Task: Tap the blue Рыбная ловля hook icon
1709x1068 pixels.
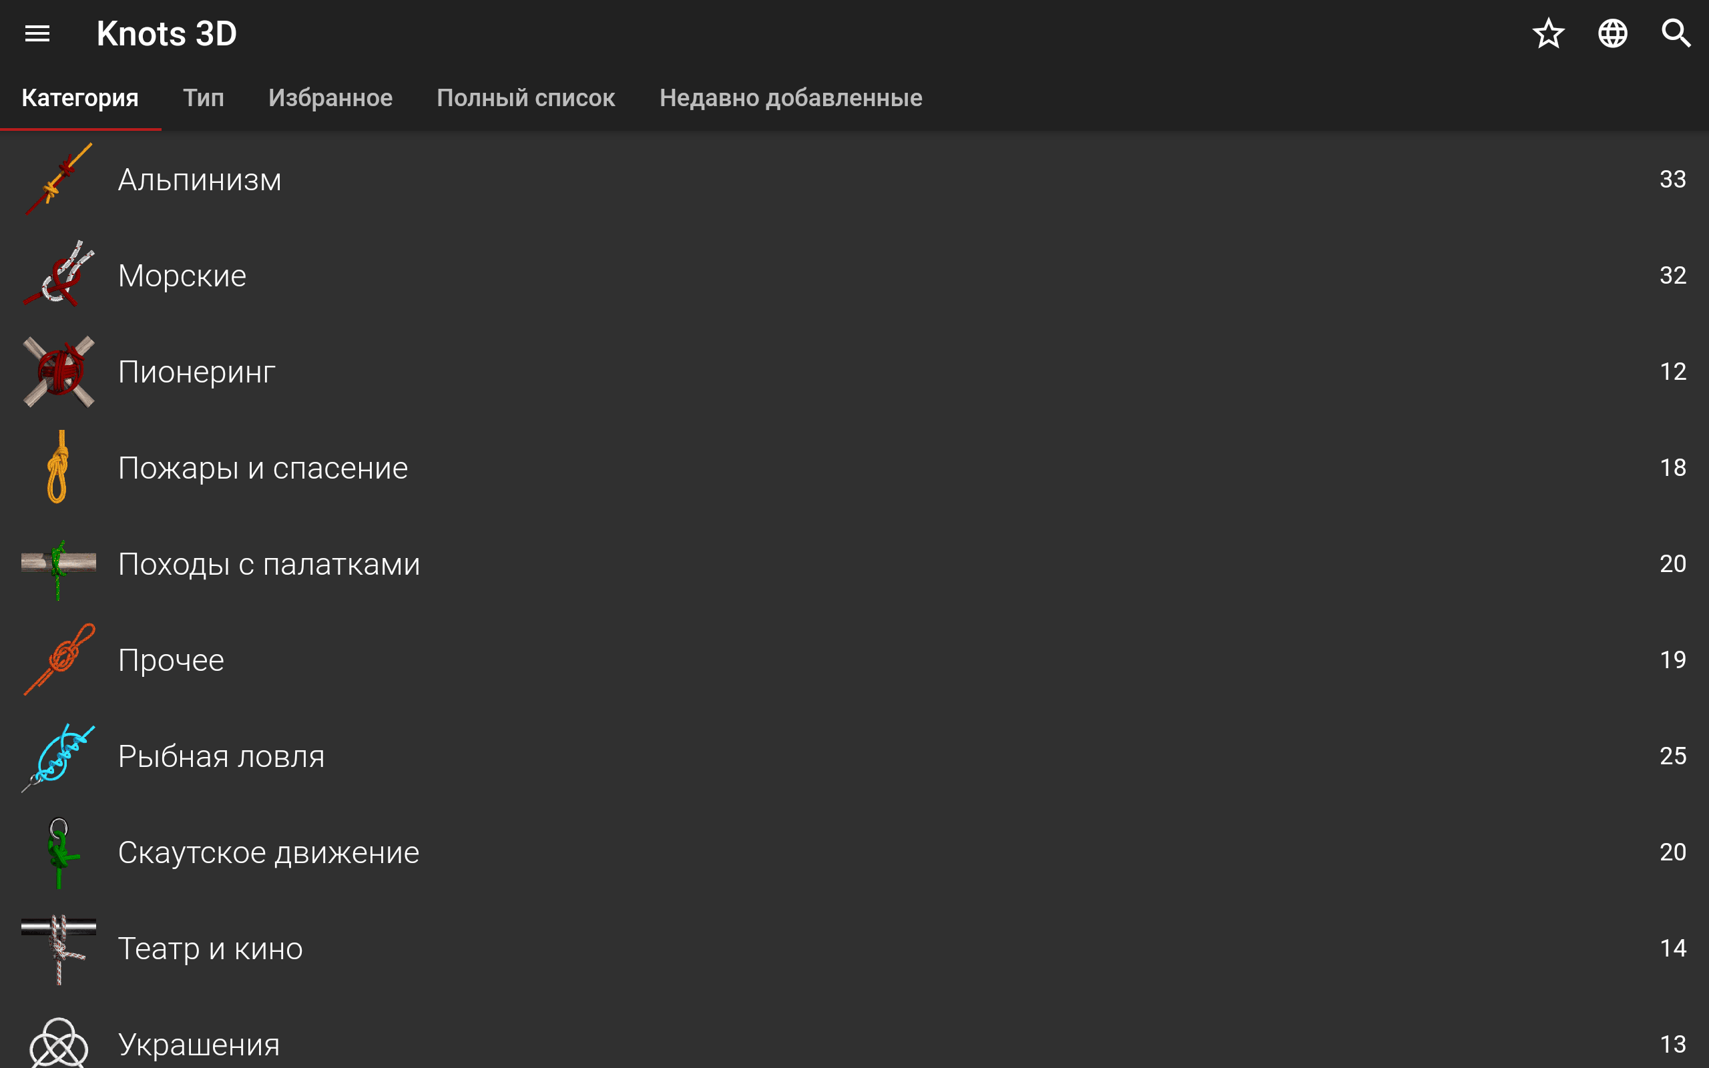Action: tap(59, 756)
